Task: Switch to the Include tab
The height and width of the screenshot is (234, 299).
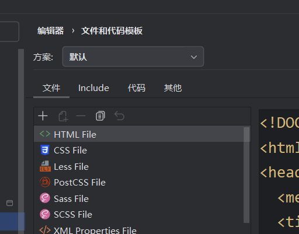Action: tap(93, 88)
